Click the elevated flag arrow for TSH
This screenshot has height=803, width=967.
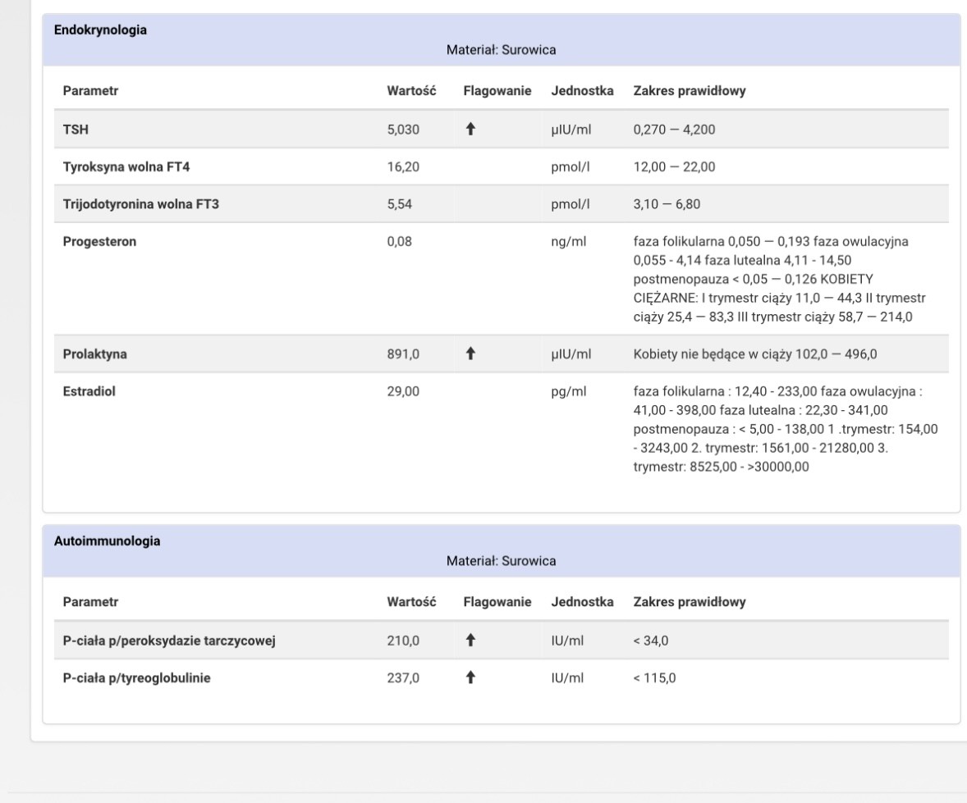[x=471, y=129]
